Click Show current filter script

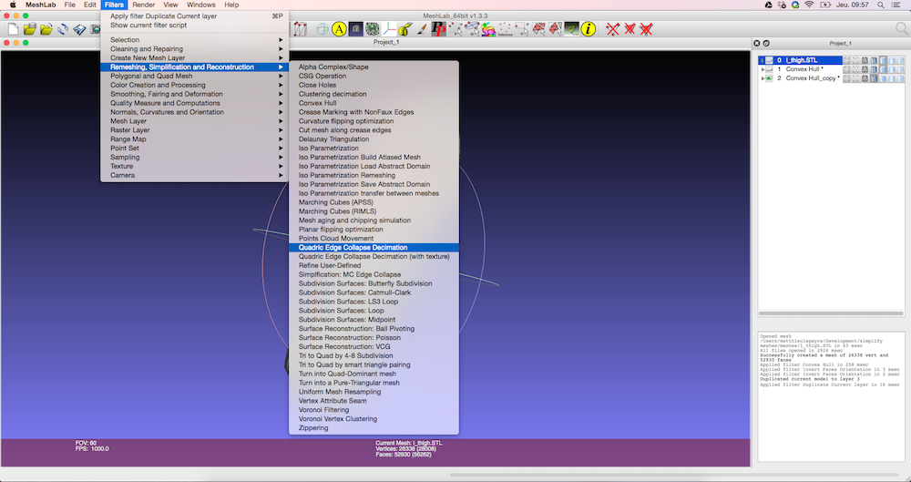[x=195, y=25]
